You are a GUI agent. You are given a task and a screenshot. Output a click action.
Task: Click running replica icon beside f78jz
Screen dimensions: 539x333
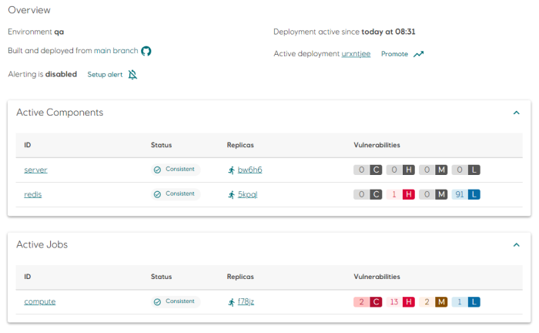[231, 301]
